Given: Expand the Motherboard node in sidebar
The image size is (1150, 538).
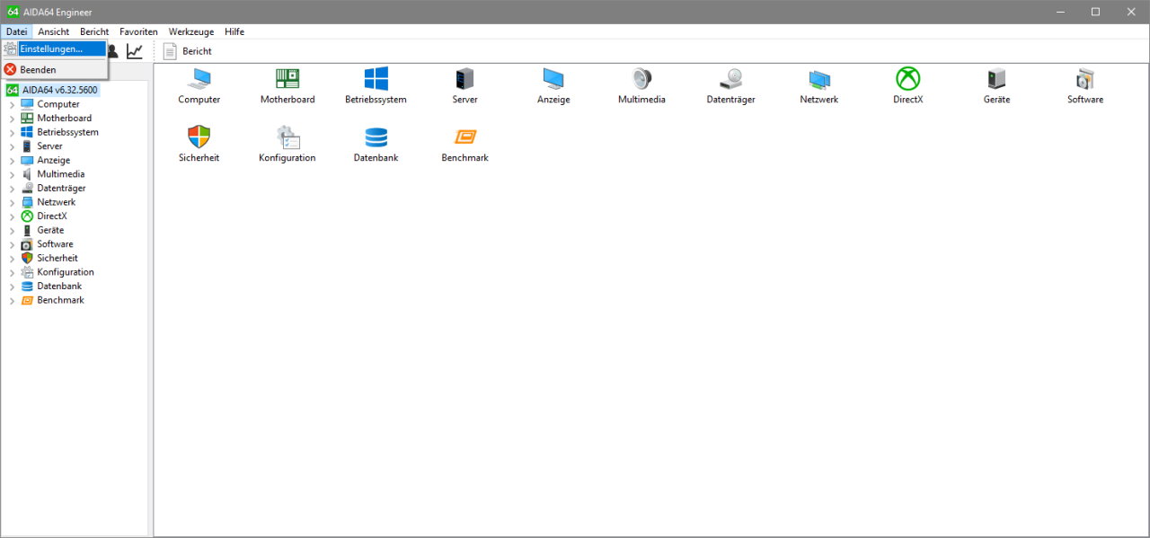Looking at the screenshot, I should 12,119.
